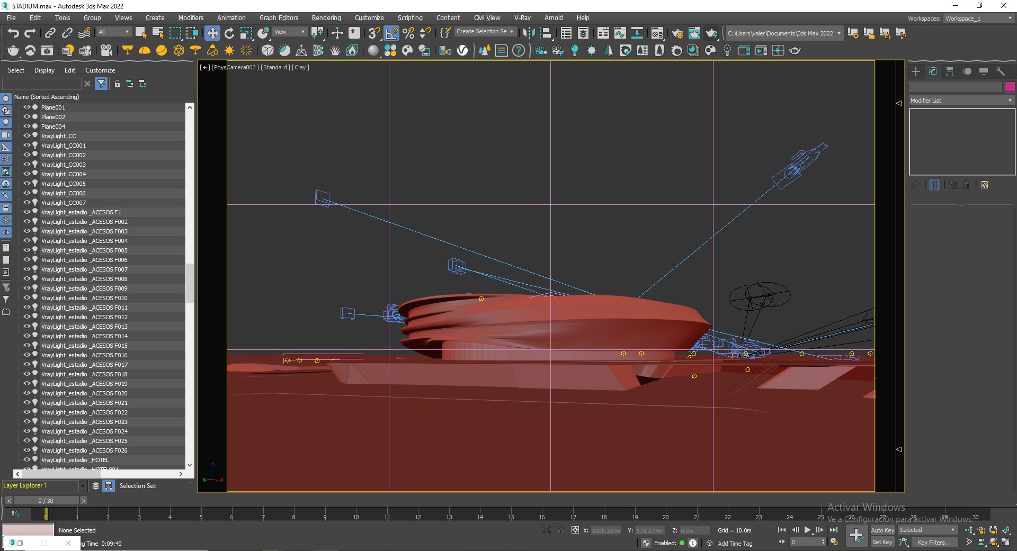
Task: Open the Hierarchy panel tab
Action: [x=950, y=71]
